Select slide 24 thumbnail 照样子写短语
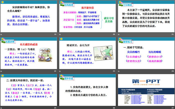Image resolution: width=175 pixels, height=109 pixels. pyautogui.click(x=146, y=53)
